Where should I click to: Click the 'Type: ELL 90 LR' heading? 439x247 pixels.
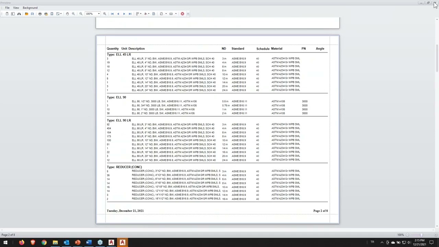119,120
